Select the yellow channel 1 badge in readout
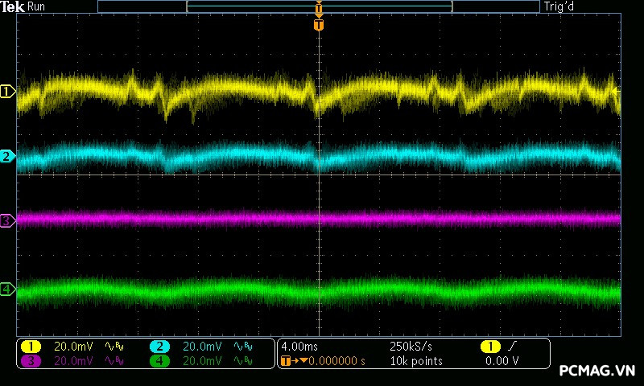Image resolution: width=644 pixels, height=386 pixels. tap(31, 347)
